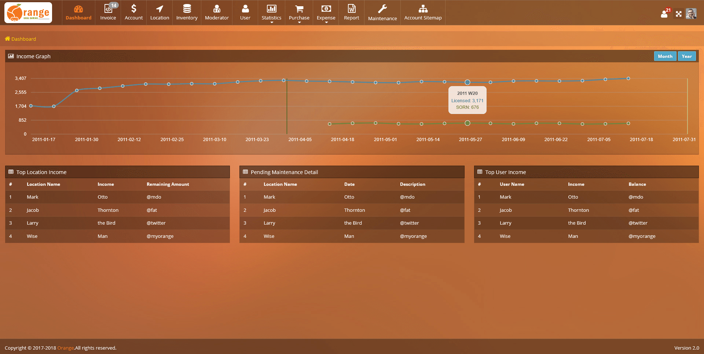Click the highlighted 2011 W20 Licensed data point

coord(467,82)
